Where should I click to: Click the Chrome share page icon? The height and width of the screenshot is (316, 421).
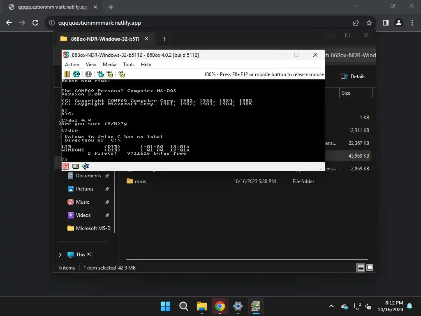point(356,23)
